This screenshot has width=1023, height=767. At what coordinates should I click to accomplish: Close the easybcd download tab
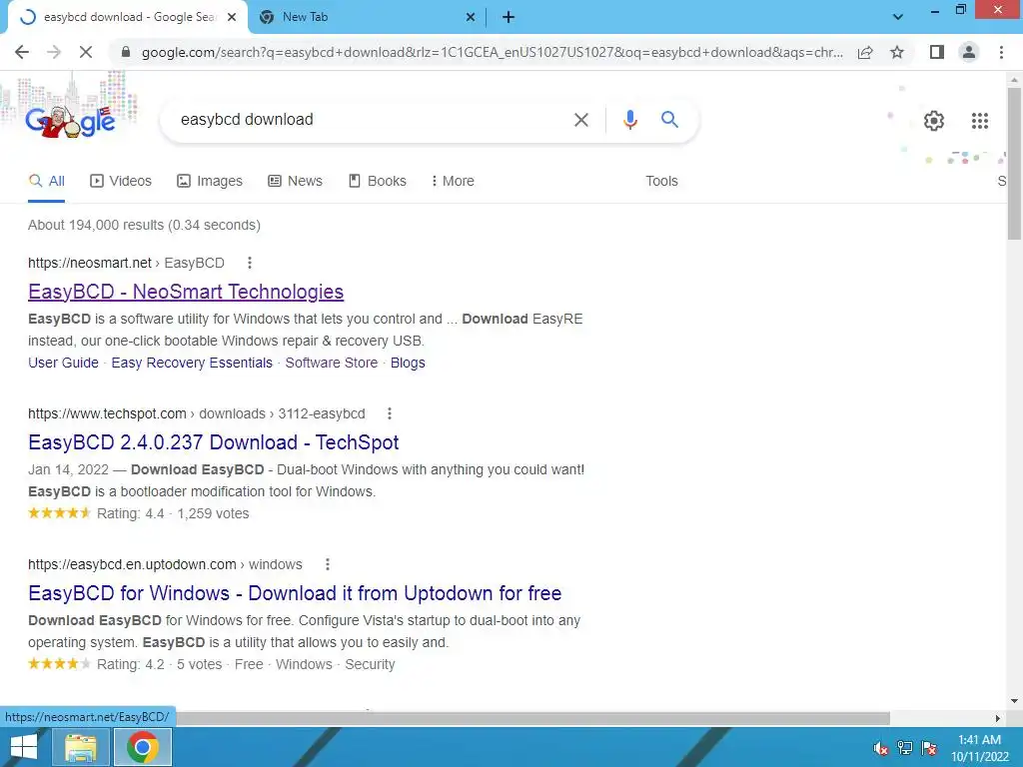coord(231,18)
